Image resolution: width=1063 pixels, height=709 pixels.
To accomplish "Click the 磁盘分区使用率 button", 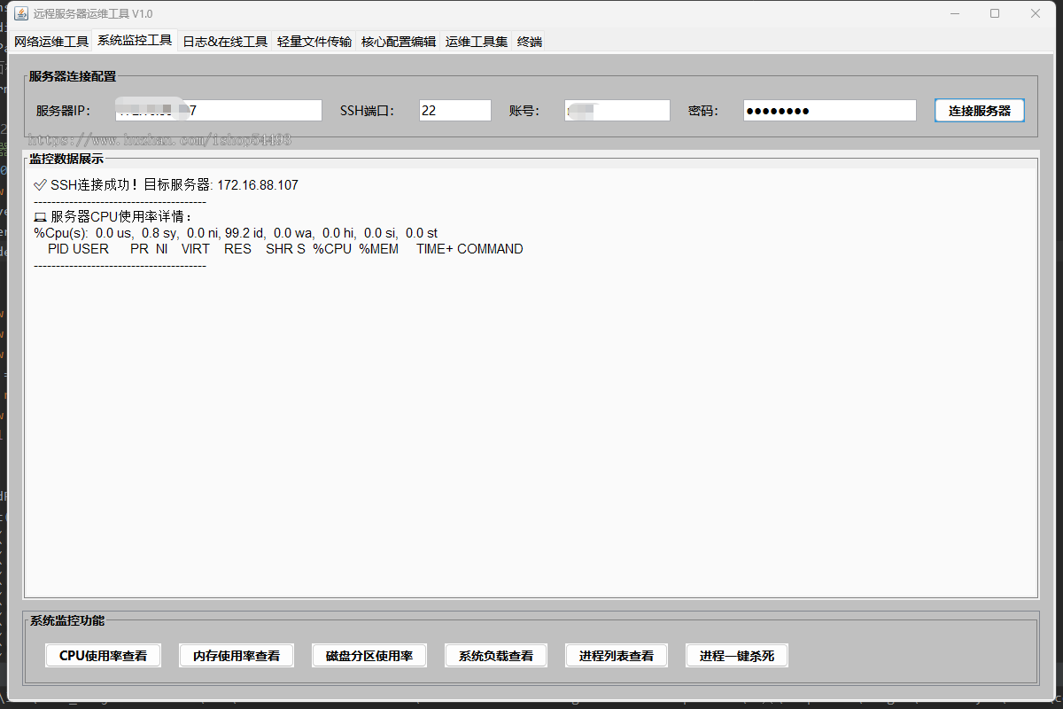I will (x=369, y=656).
